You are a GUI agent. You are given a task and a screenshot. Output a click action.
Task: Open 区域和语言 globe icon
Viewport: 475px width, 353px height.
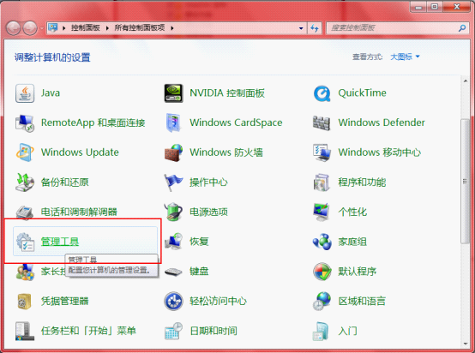tap(322, 302)
